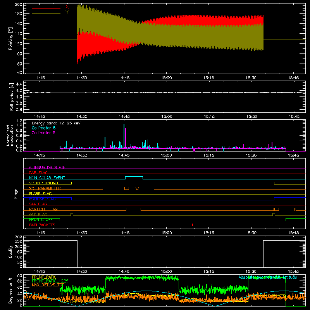Click the 'Quality' vertical axis title
The height and width of the screenshot is (310, 310).
(10, 251)
